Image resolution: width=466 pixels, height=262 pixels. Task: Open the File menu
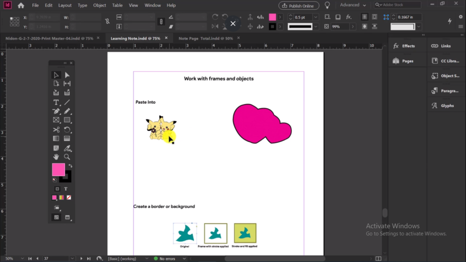click(x=35, y=5)
